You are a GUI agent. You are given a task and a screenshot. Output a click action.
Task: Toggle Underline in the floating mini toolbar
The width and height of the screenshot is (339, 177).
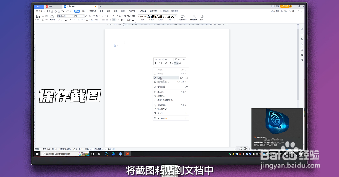[162, 63]
